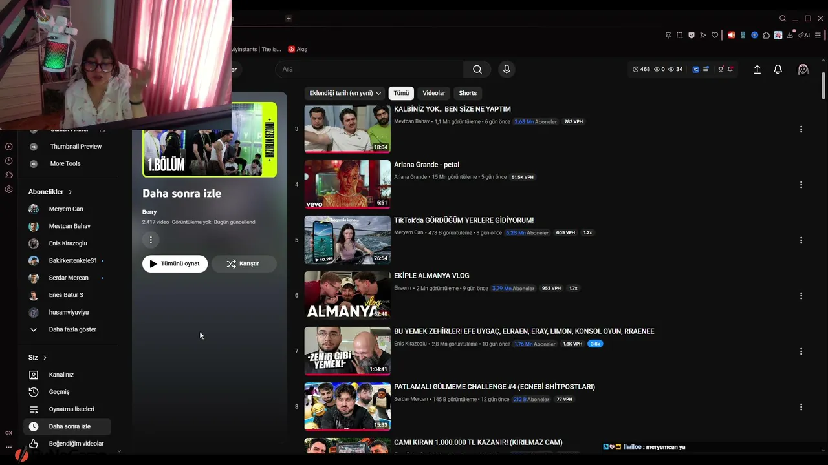Click the heart bookmark icon in toolbar
This screenshot has width=828, height=465.
[x=715, y=35]
